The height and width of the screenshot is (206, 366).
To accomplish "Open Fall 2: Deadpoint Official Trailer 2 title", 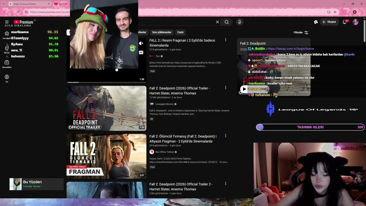I will pos(181,187).
